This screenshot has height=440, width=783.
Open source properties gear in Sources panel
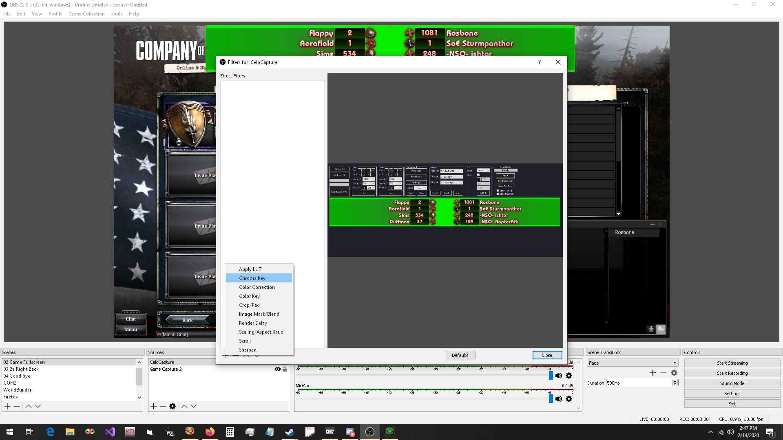tap(173, 406)
